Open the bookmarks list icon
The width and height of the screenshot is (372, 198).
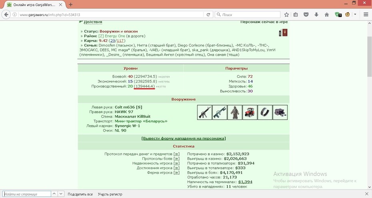pyautogui.click(x=296, y=14)
